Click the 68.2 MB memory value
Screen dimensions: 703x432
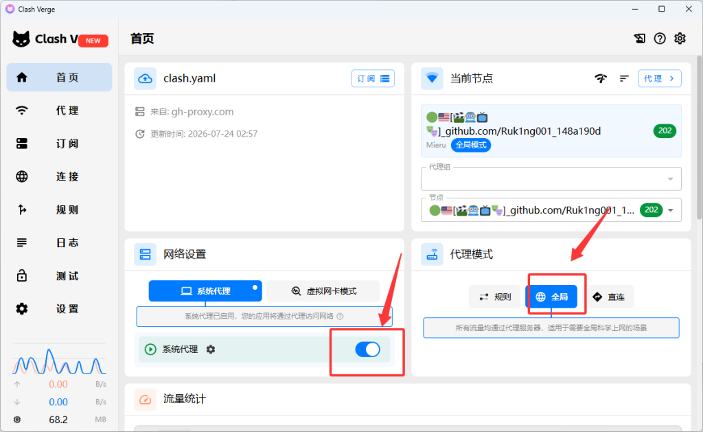click(58, 420)
